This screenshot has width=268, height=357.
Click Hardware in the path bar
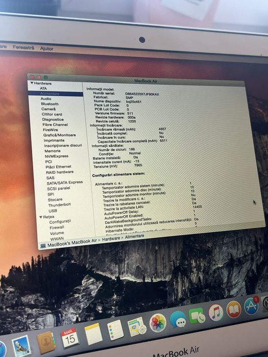(x=111, y=239)
